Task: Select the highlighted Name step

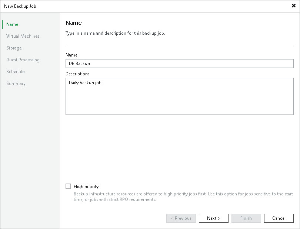Action: point(12,24)
